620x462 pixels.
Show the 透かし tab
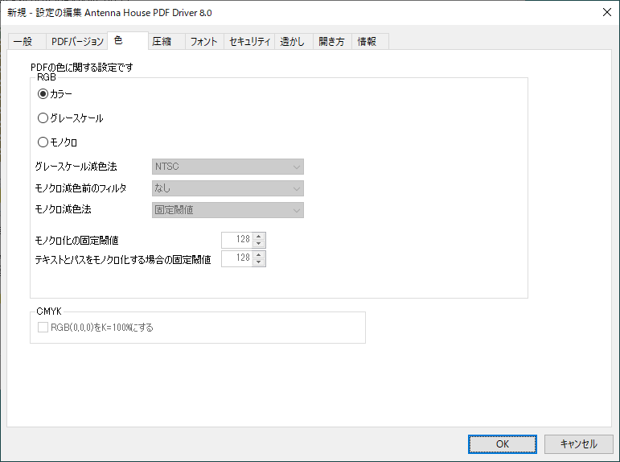coord(294,42)
